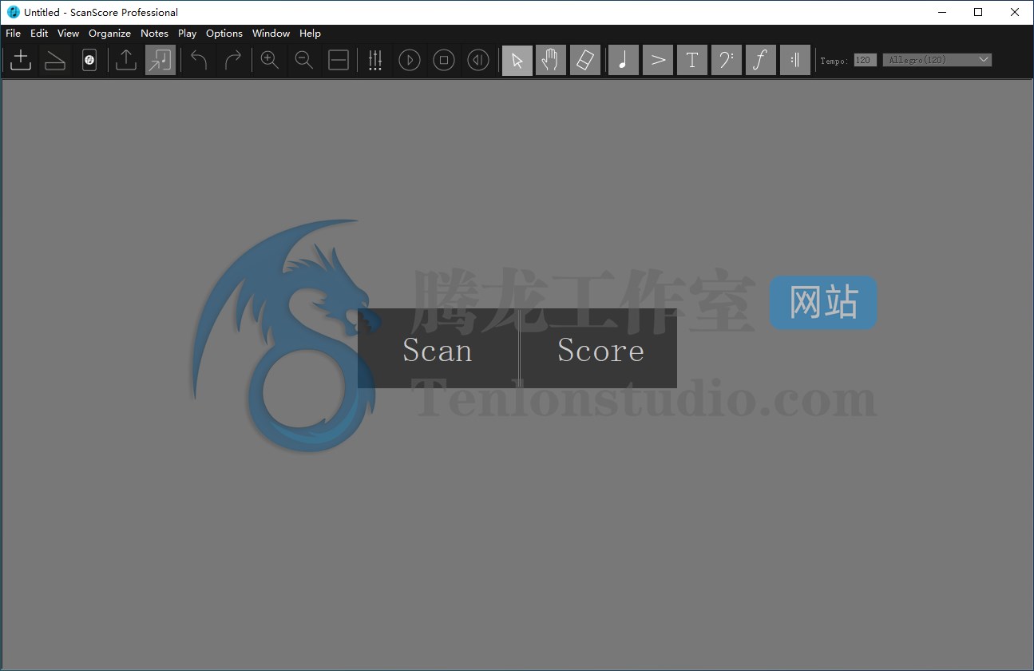Click the note with arrow toolbar icon
The height and width of the screenshot is (671, 1034).
[160, 61]
